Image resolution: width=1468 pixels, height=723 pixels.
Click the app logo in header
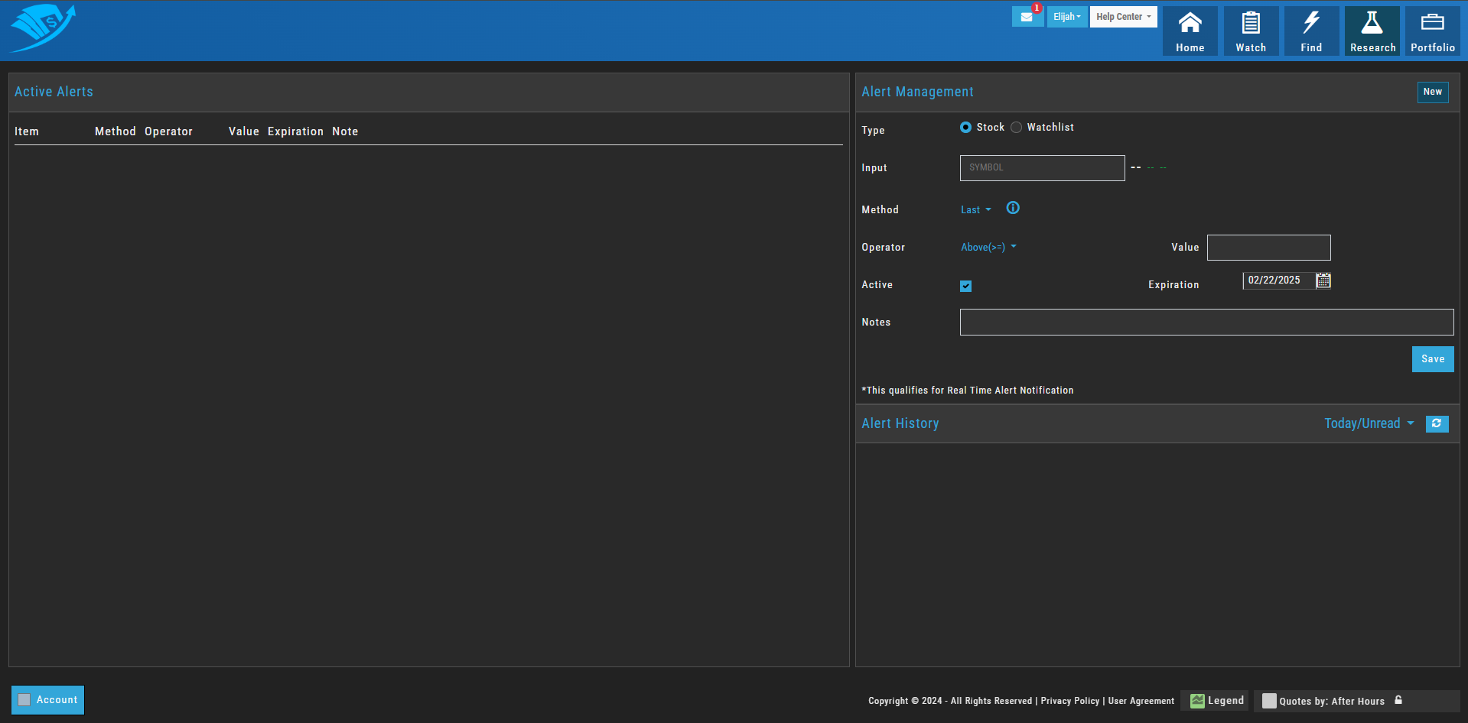[43, 28]
